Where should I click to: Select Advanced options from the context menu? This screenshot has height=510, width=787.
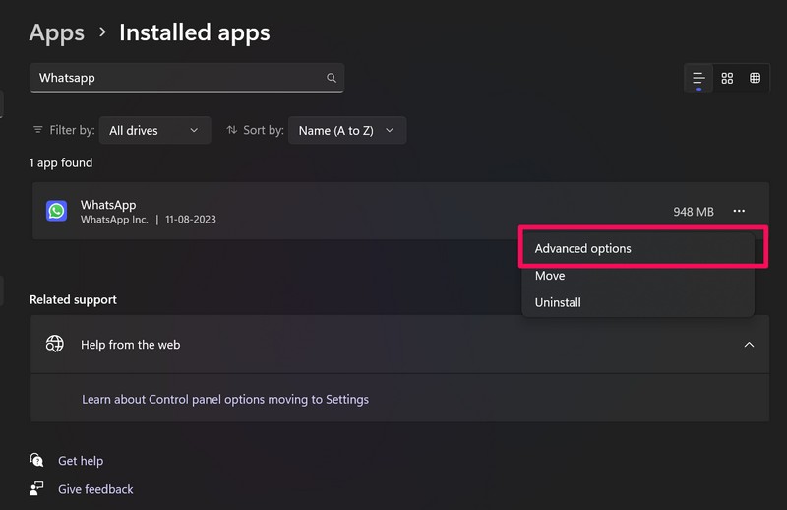[x=582, y=249]
